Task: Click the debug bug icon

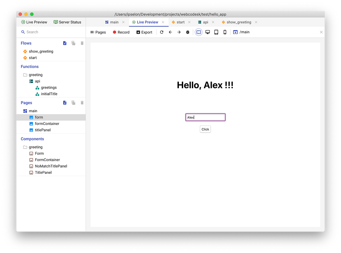Action: point(188,32)
